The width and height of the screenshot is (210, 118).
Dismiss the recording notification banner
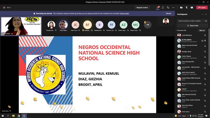tap(169, 14)
